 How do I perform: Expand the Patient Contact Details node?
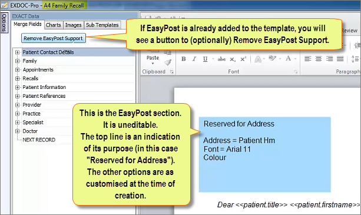click(17, 52)
